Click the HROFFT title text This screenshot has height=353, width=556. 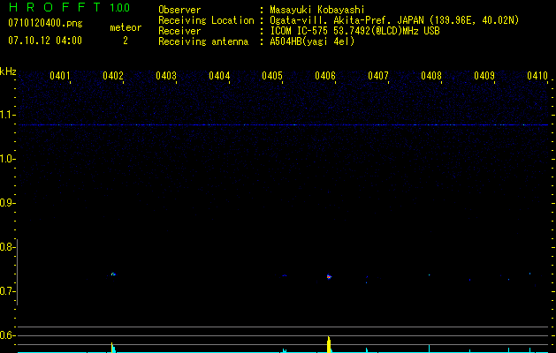click(x=55, y=8)
